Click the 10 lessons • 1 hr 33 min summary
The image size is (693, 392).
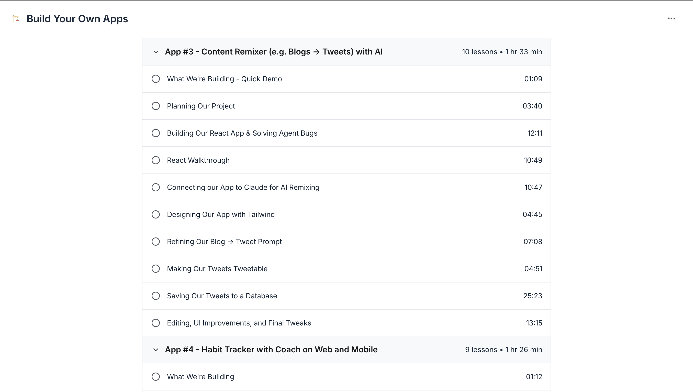click(x=502, y=52)
